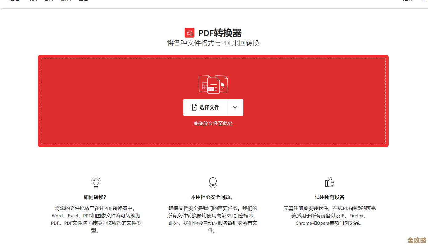Click the 或拖放文件至此处 text
428x246 pixels.
point(213,123)
